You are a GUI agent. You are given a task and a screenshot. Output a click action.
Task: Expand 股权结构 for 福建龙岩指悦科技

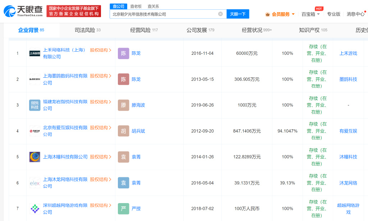(x=101, y=102)
